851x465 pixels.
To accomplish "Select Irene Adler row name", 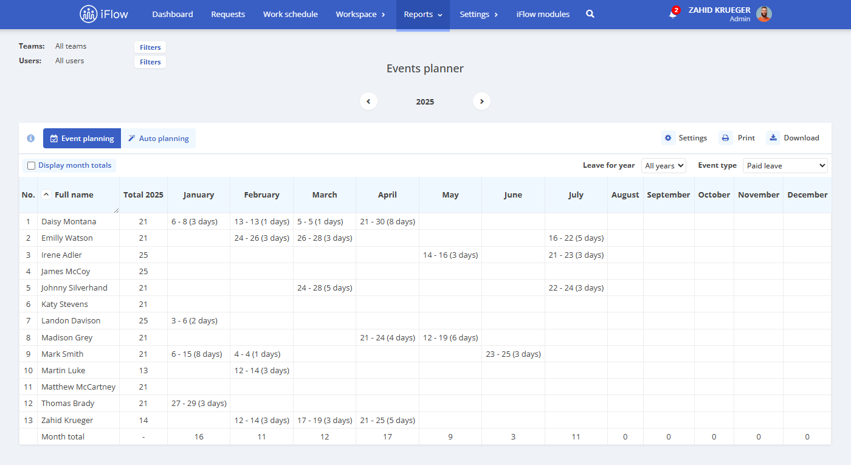I will click(61, 255).
